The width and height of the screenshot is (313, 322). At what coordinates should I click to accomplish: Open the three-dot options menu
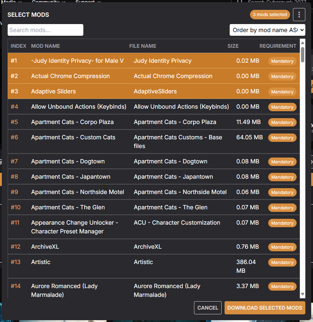299,15
